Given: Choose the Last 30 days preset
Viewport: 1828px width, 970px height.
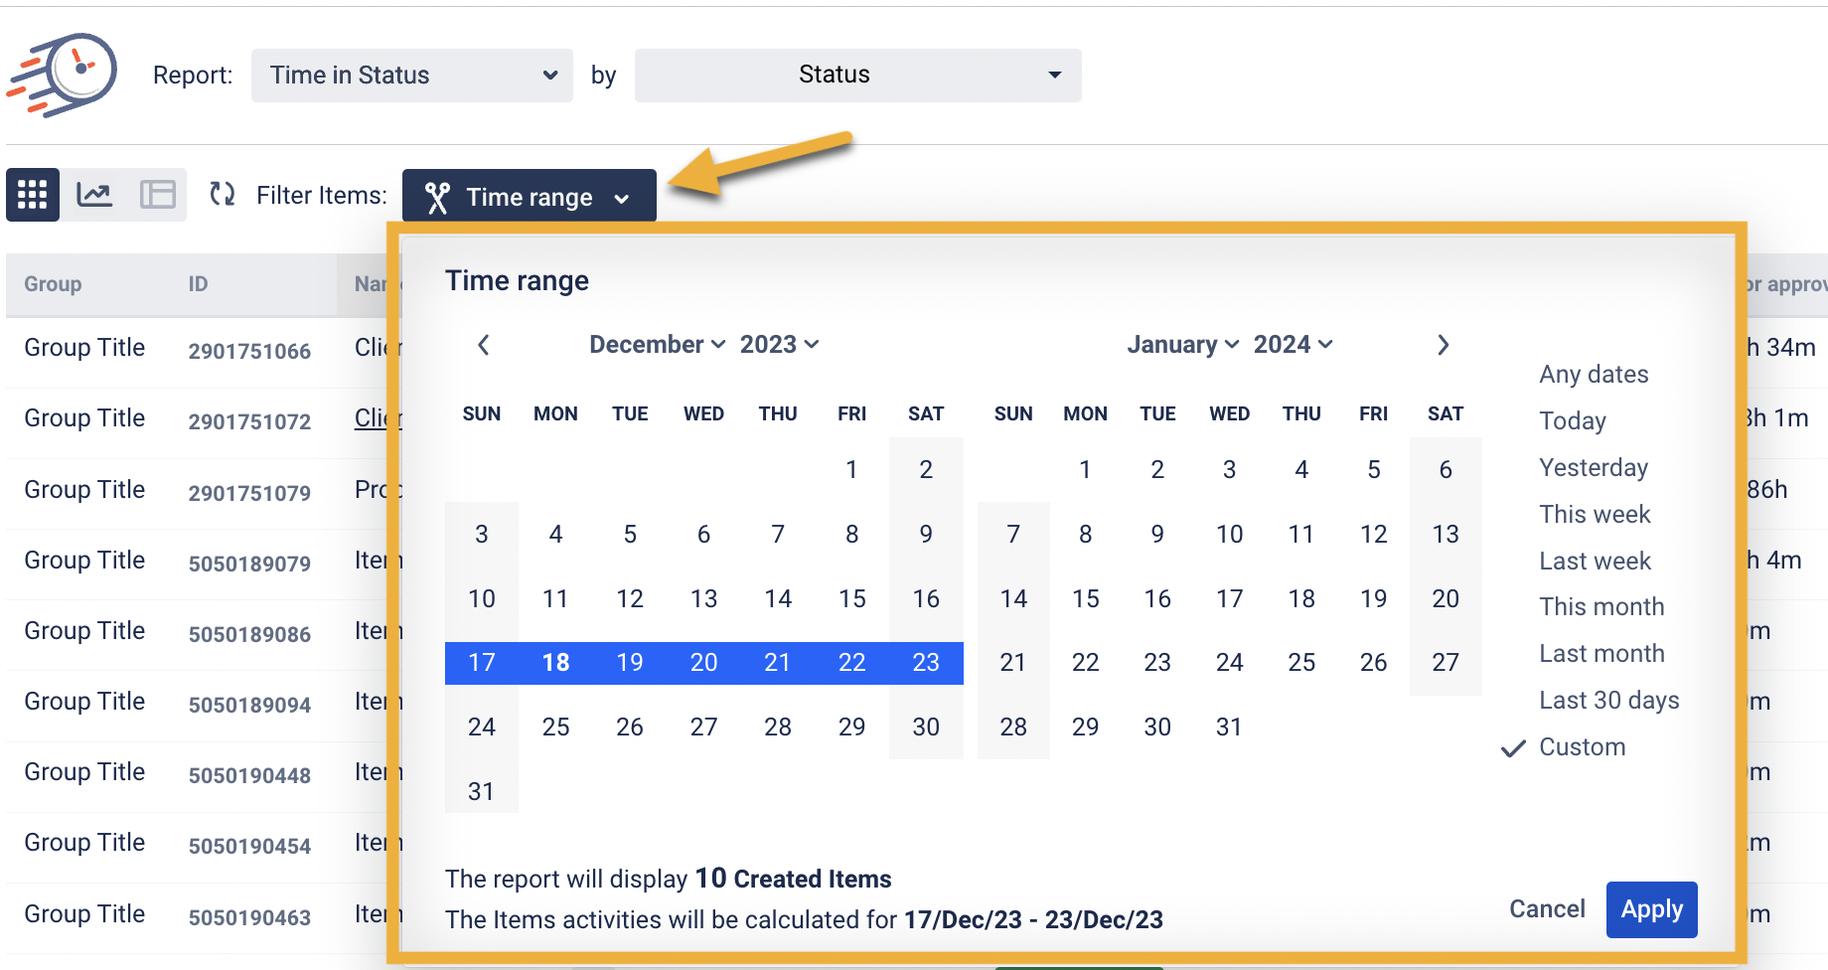Looking at the screenshot, I should [x=1608, y=701].
